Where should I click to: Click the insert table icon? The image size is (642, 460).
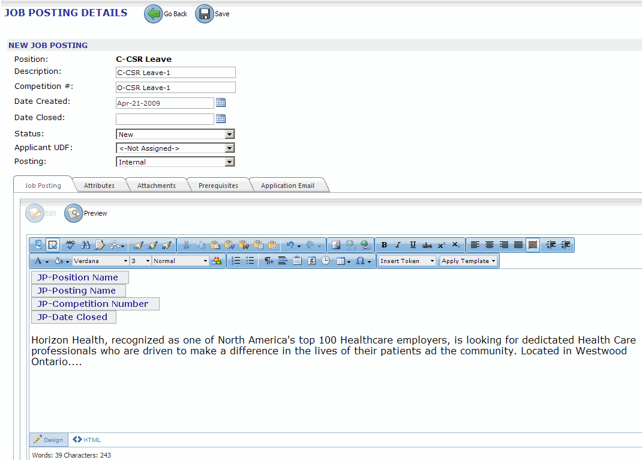[x=341, y=261]
